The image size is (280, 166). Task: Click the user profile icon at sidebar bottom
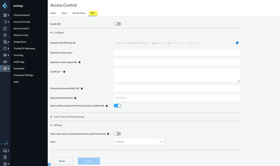coord(5,163)
